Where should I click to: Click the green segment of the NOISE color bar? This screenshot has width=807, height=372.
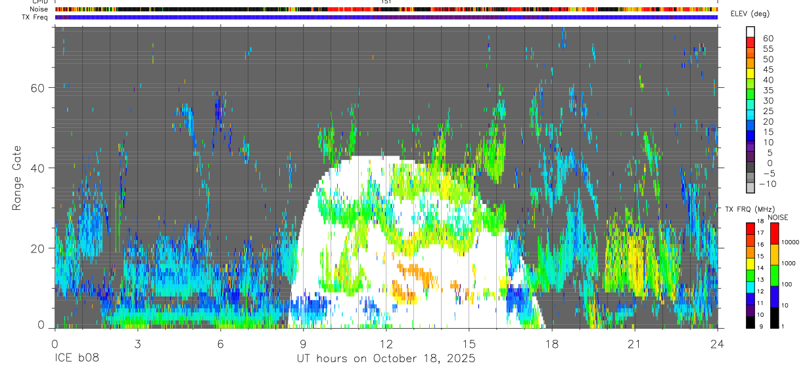coord(773,276)
